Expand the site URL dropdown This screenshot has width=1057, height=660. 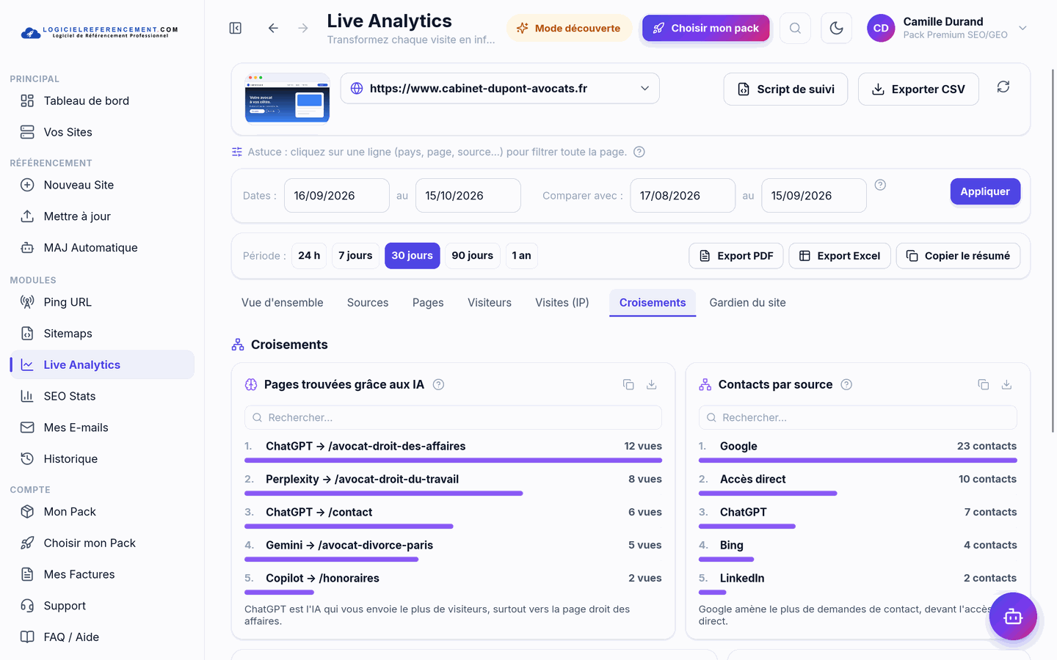coord(500,88)
